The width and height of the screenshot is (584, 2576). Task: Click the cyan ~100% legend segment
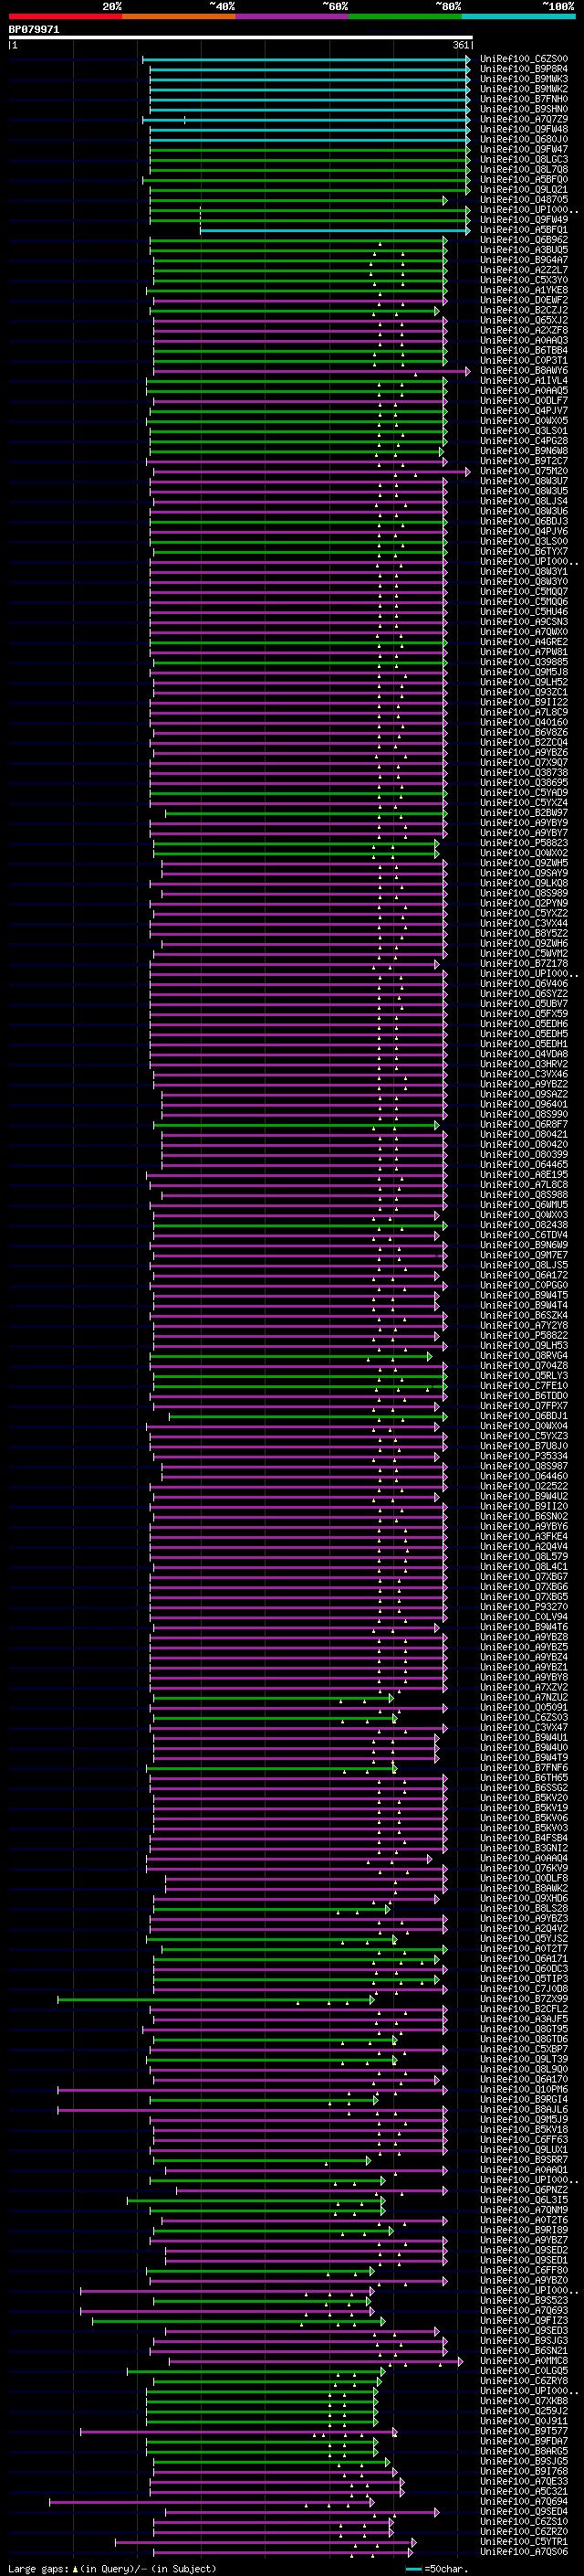point(517,16)
